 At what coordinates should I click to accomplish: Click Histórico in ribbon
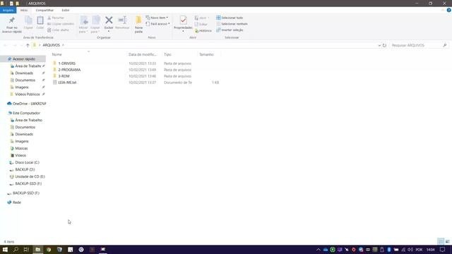[203, 30]
